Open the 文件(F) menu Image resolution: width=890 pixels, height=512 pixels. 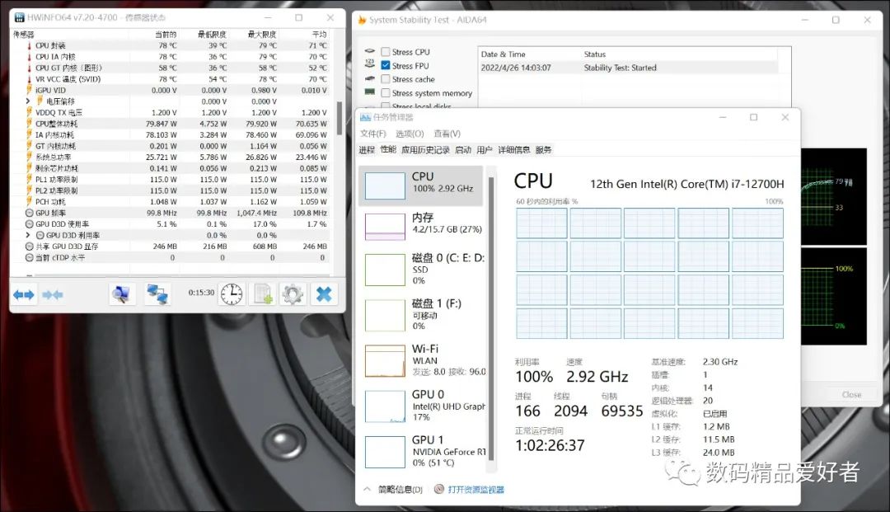pyautogui.click(x=373, y=134)
